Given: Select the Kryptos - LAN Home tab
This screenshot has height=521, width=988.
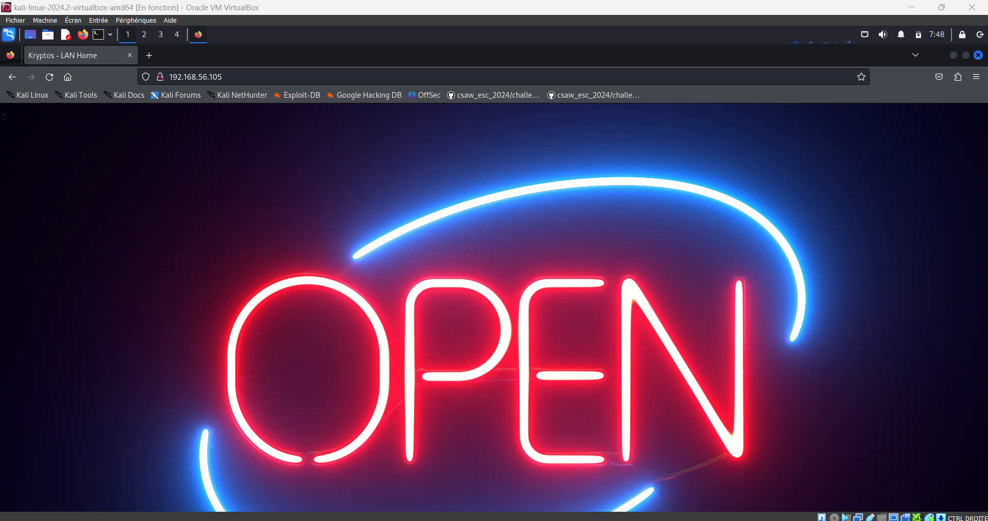Looking at the screenshot, I should [72, 56].
